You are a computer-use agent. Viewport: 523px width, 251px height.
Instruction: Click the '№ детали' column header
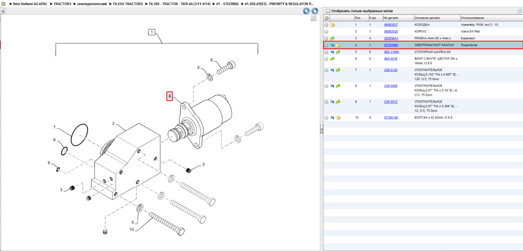click(391, 18)
